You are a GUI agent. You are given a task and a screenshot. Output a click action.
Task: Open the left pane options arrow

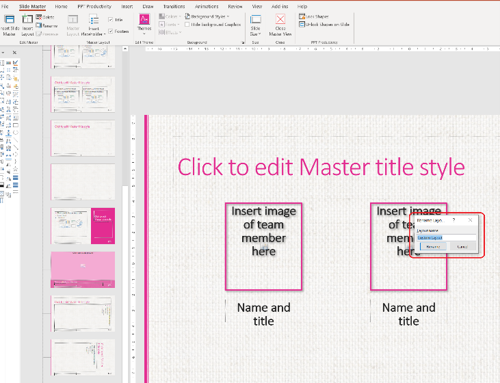point(3,52)
